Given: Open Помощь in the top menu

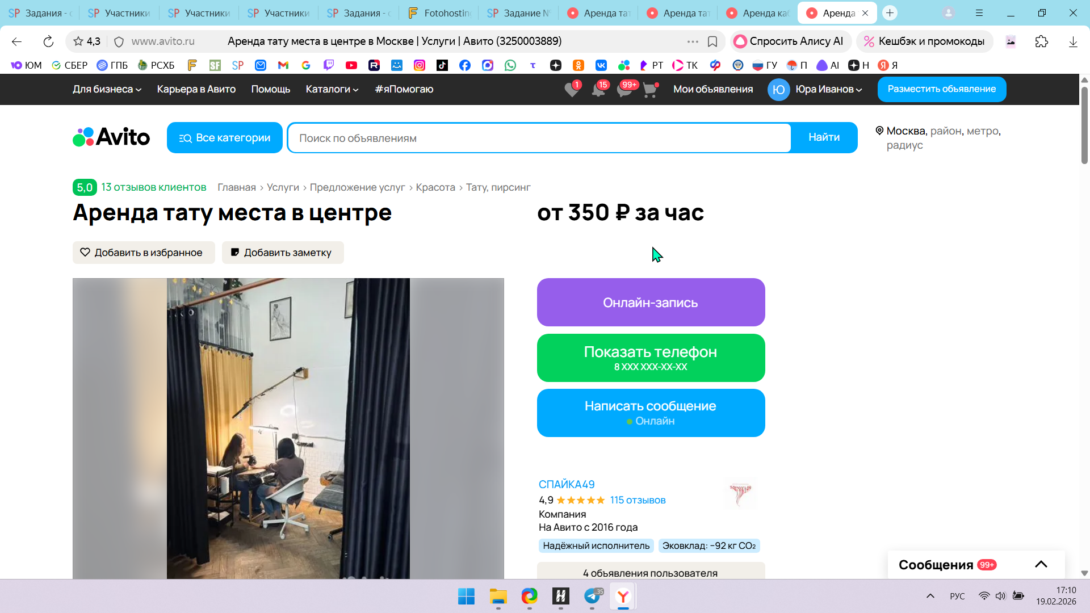Looking at the screenshot, I should 271,89.
